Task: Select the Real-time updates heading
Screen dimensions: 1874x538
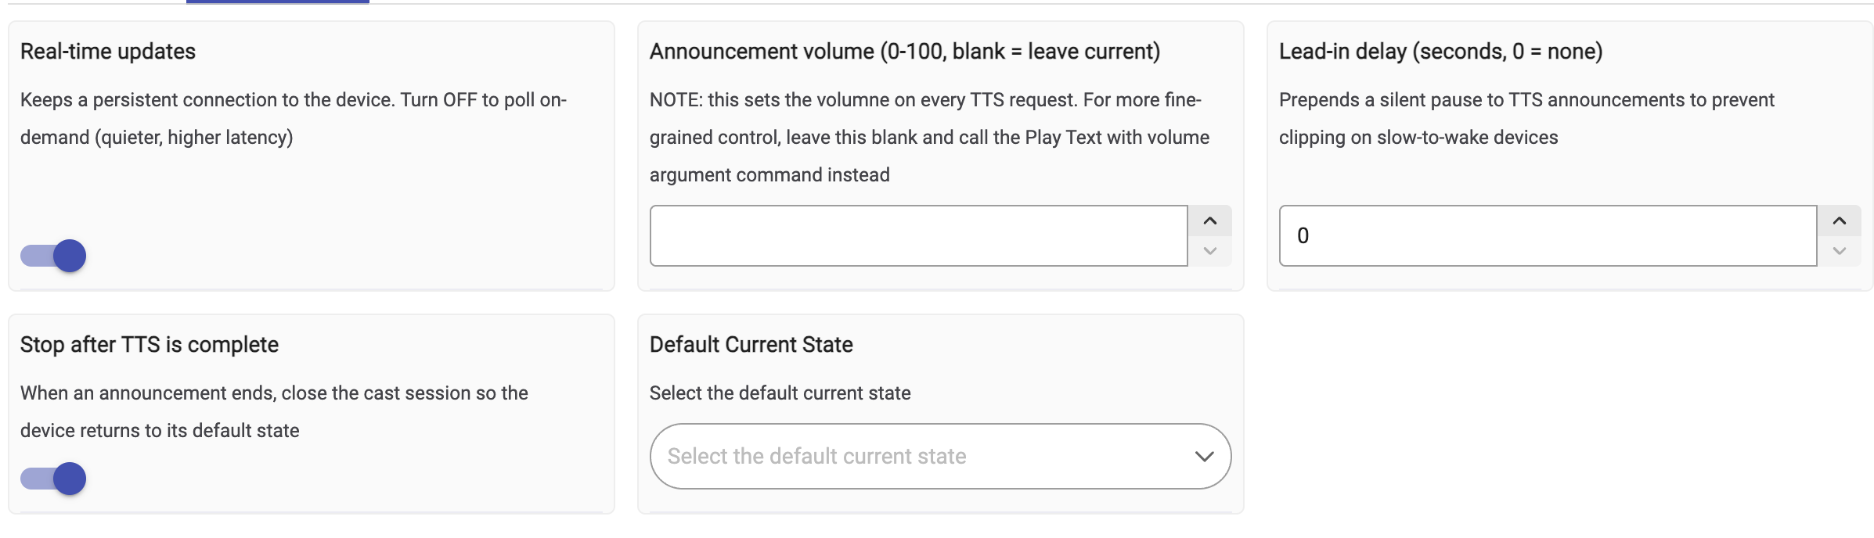Action: pos(108,52)
